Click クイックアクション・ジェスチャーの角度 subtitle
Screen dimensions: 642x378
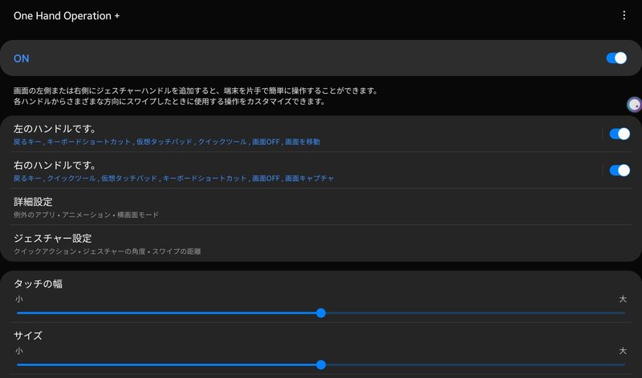pyautogui.click(x=108, y=251)
